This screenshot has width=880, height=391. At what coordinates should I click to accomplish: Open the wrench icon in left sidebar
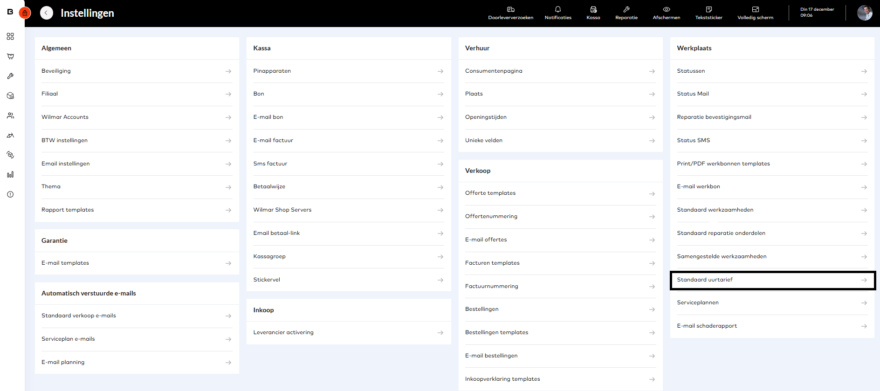tap(10, 76)
